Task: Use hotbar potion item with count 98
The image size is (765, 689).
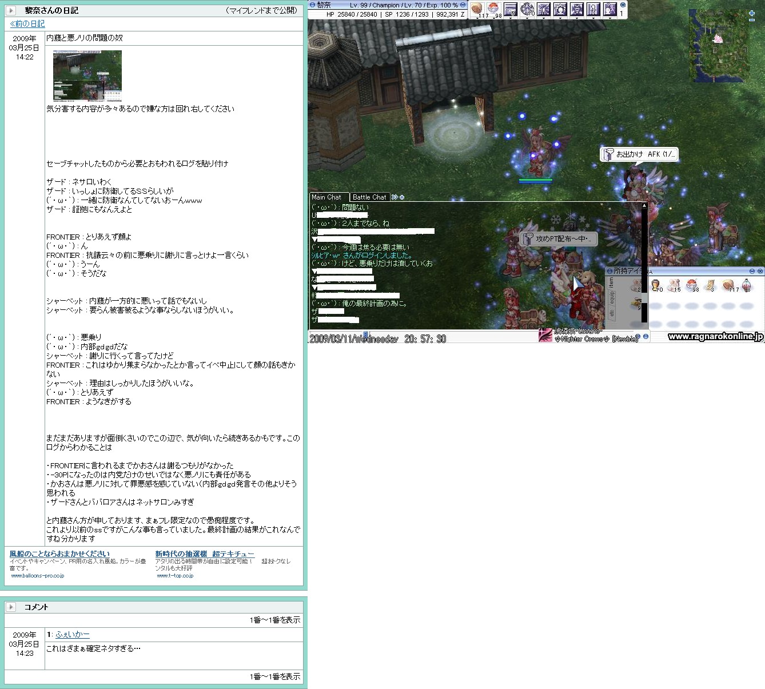Action: pyautogui.click(x=493, y=9)
